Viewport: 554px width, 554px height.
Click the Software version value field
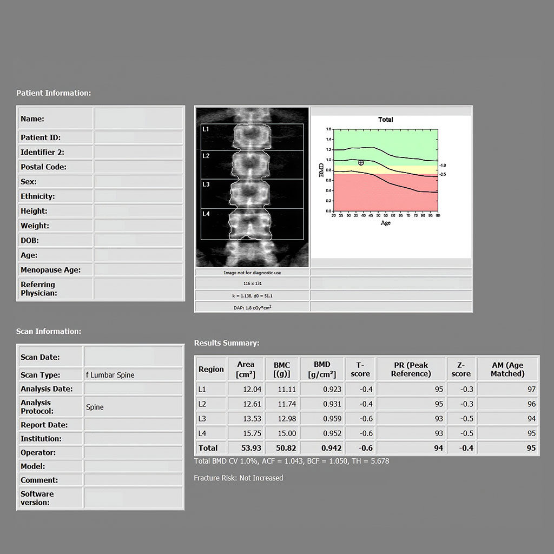pos(133,498)
